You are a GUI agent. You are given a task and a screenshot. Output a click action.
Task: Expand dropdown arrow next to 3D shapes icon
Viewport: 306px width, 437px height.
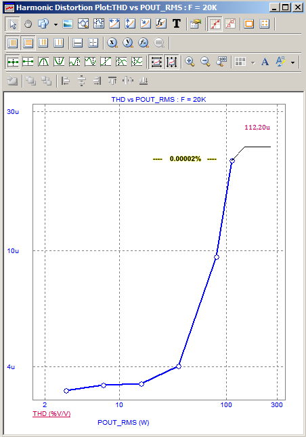(x=56, y=24)
